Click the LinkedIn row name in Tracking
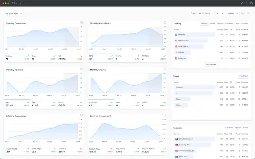This screenshot has width=255, height=159. click(181, 34)
